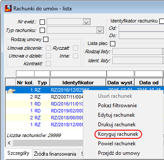
Task: Enable the Lista płac checkbox
Action: [x=113, y=44]
